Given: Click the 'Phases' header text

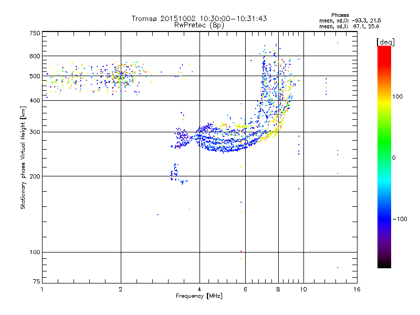Looking at the screenshot, I should (x=340, y=15).
